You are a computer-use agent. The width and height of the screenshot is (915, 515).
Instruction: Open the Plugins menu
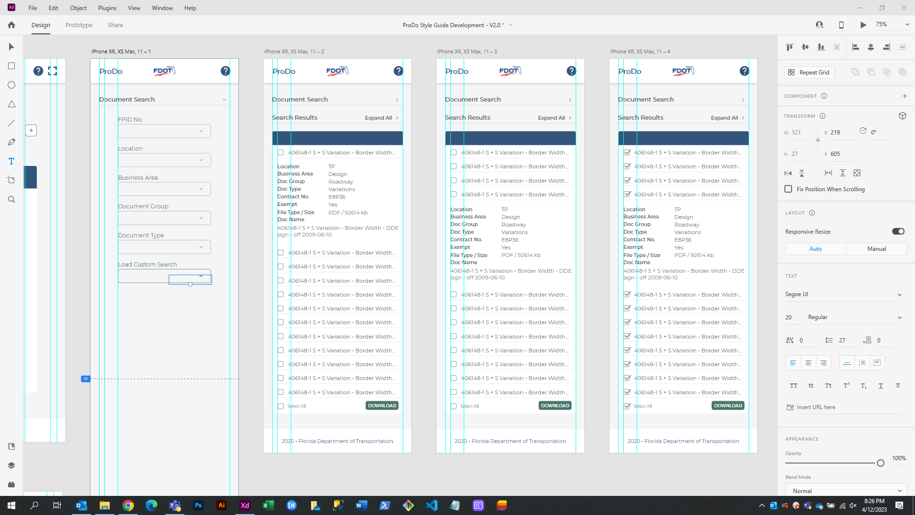pos(107,8)
